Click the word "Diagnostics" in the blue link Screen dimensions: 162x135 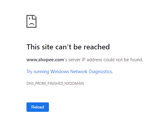tap(100, 72)
